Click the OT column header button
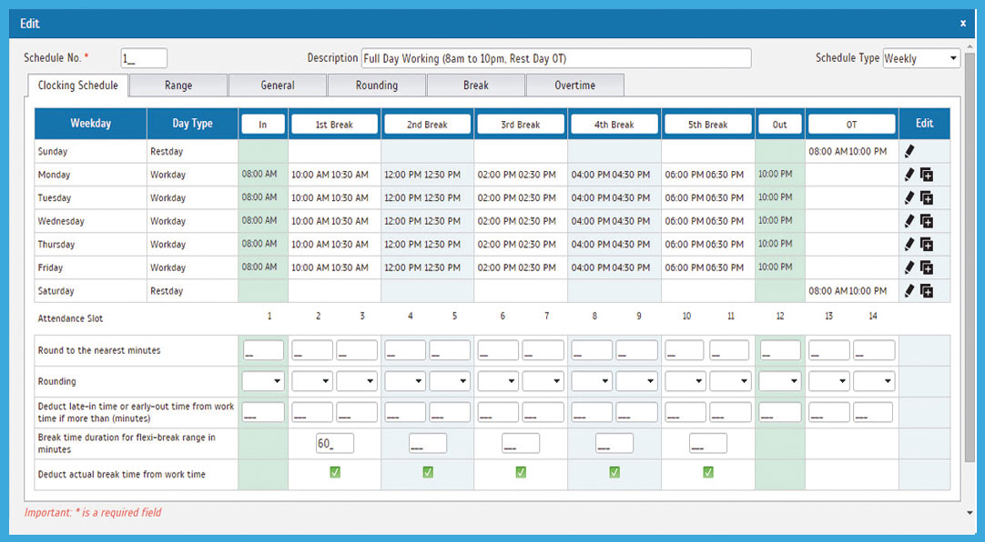Viewport: 985px width, 542px height. pos(851,125)
